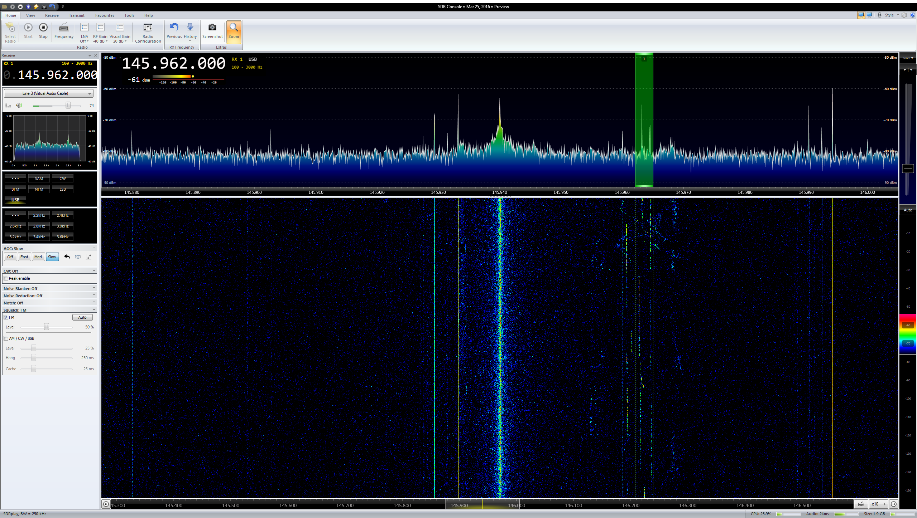Switch to the Receive ribbon tab

point(52,15)
